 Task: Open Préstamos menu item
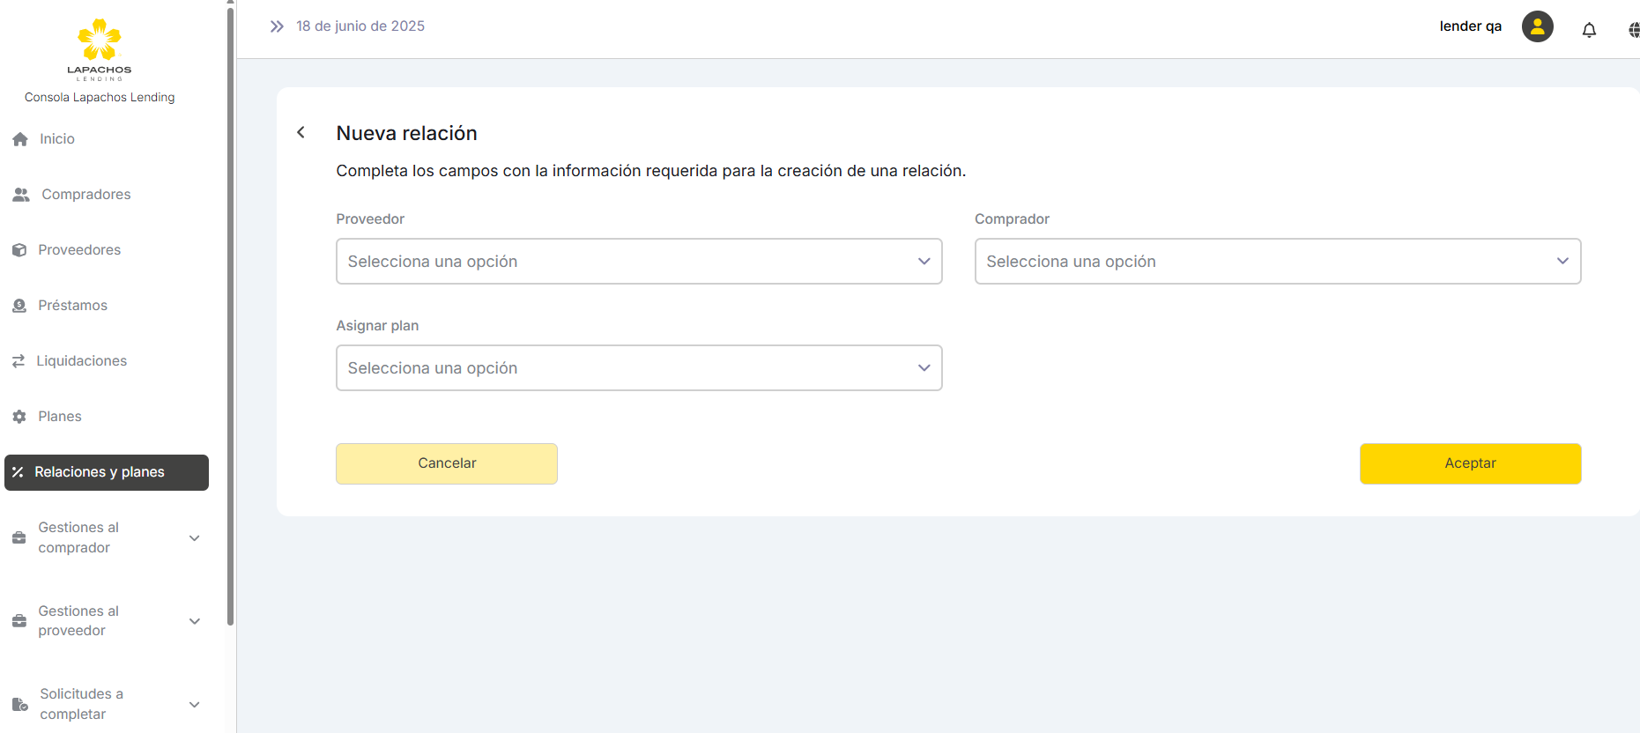(x=72, y=306)
